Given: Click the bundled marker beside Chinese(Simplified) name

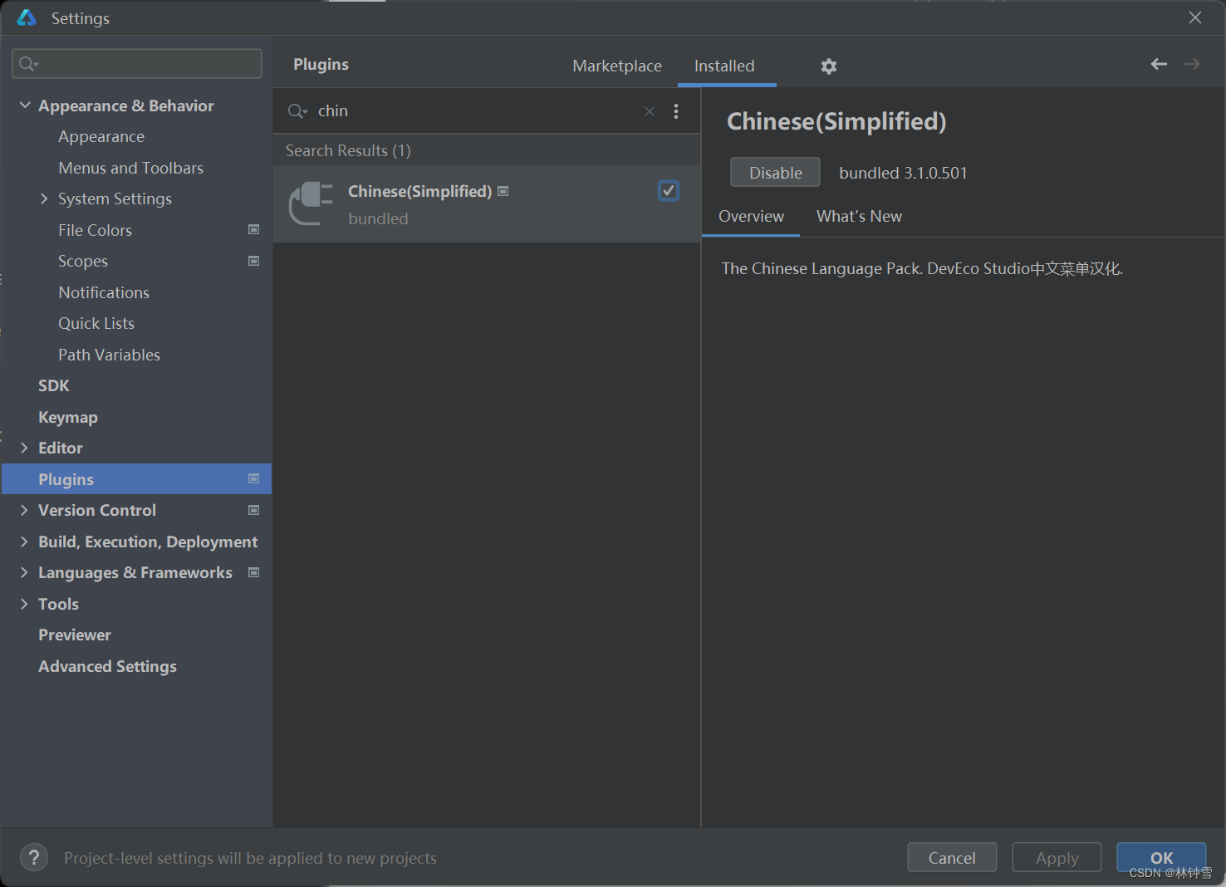Looking at the screenshot, I should (x=503, y=191).
